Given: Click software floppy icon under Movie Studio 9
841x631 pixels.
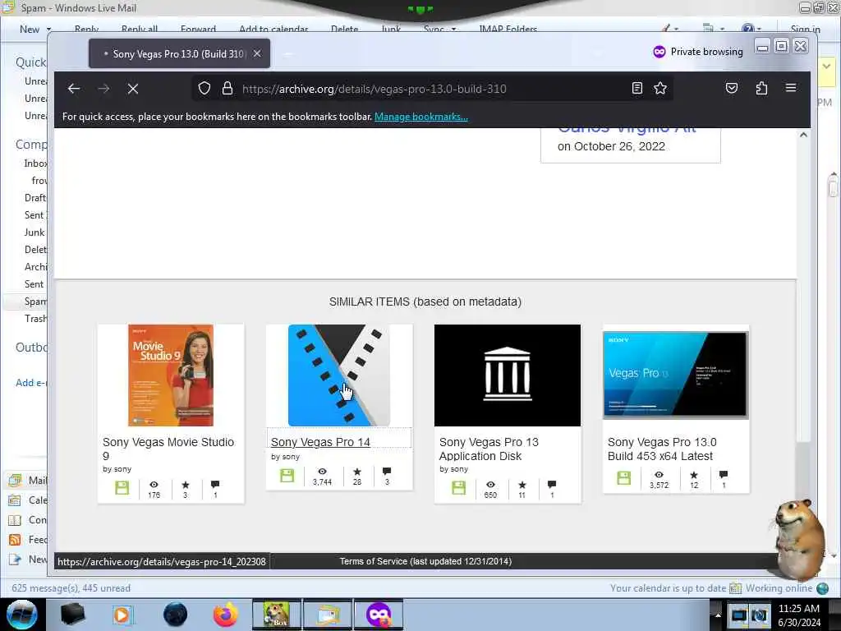Looking at the screenshot, I should (x=122, y=488).
